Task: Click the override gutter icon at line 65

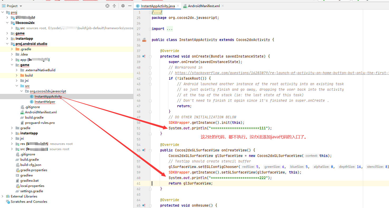Action: [144, 205]
